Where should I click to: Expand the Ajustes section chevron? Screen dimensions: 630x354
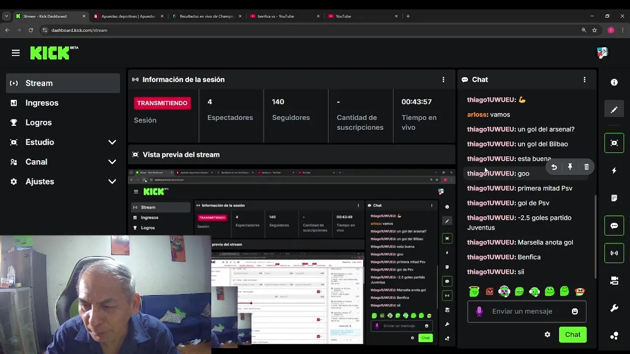112,181
